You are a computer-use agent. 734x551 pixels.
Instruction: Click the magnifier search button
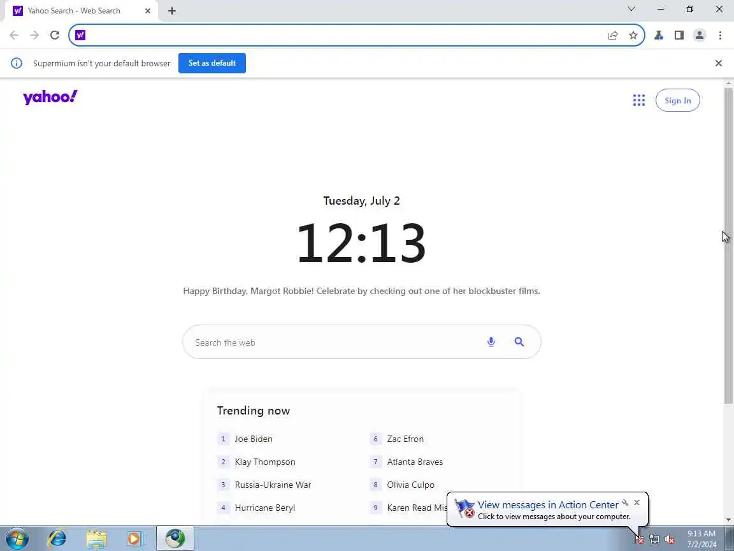(x=519, y=342)
